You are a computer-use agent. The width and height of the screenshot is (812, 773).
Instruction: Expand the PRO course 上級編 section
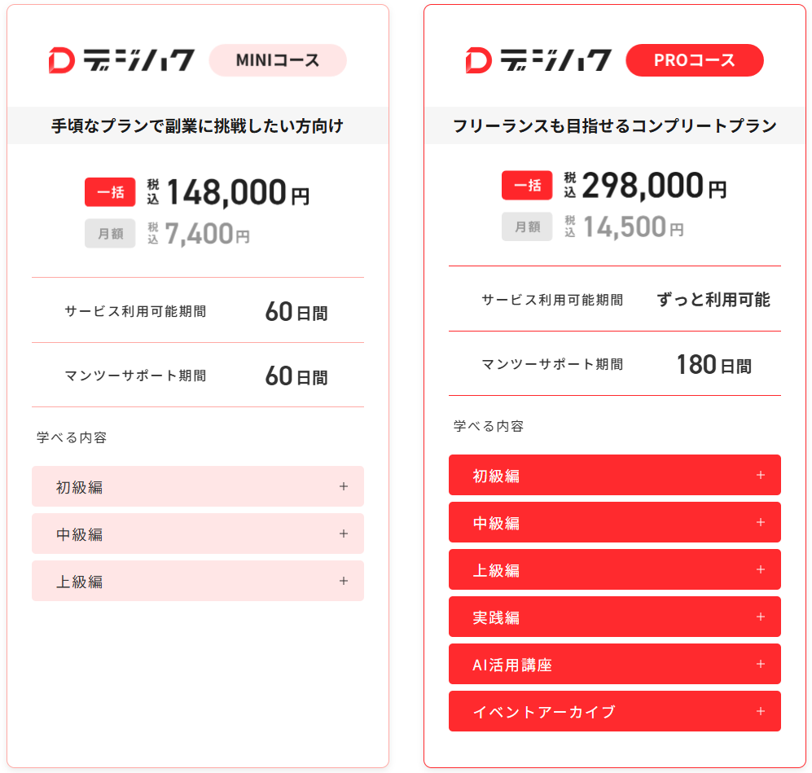(614, 569)
